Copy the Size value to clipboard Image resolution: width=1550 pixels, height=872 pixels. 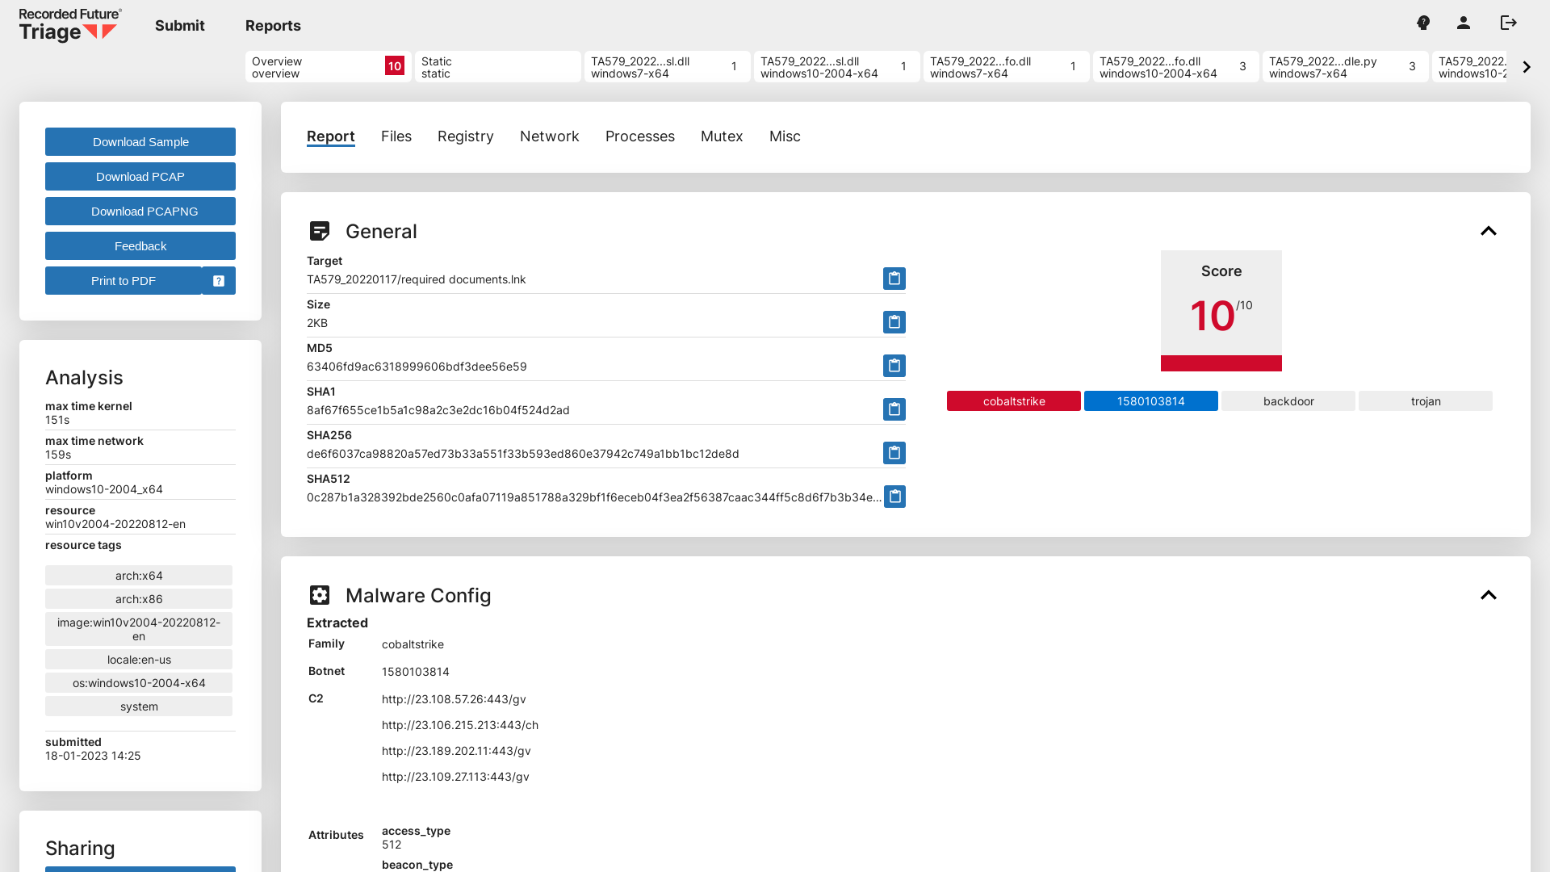pos(894,322)
